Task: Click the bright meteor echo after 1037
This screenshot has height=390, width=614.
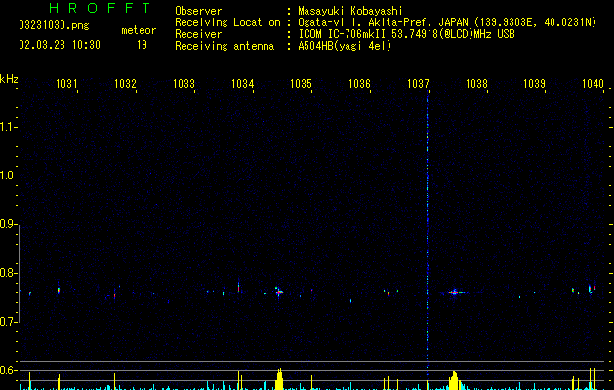Action: 454,292
